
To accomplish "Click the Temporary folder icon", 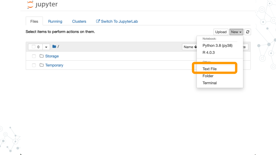I will tap(41, 65).
